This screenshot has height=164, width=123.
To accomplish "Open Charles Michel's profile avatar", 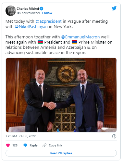I will (11, 11).
